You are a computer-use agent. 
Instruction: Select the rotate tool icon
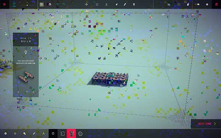click(97, 4)
